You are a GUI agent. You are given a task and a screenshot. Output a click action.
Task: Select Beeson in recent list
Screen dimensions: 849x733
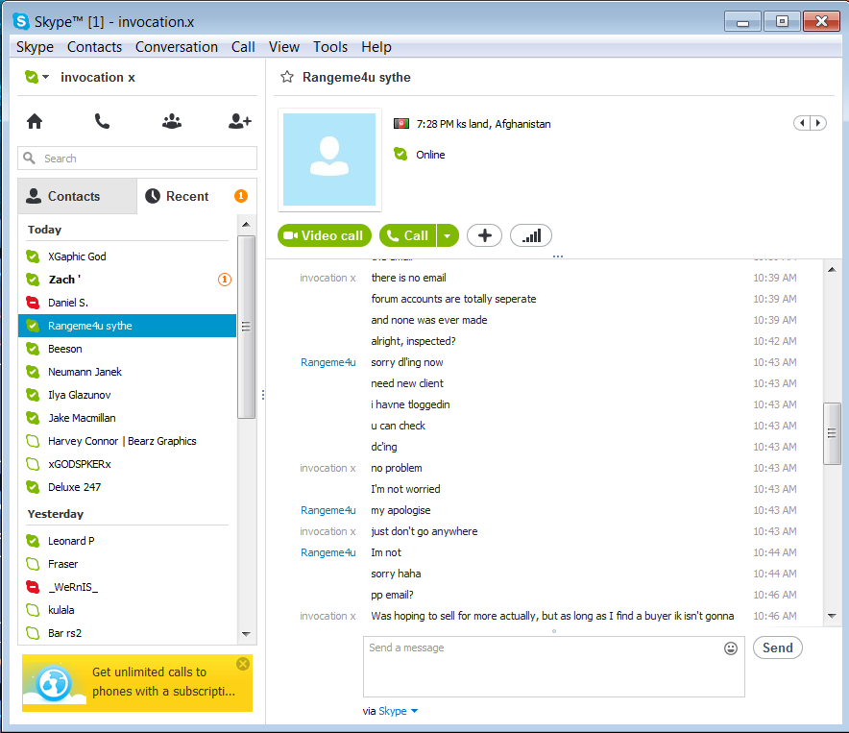point(127,349)
